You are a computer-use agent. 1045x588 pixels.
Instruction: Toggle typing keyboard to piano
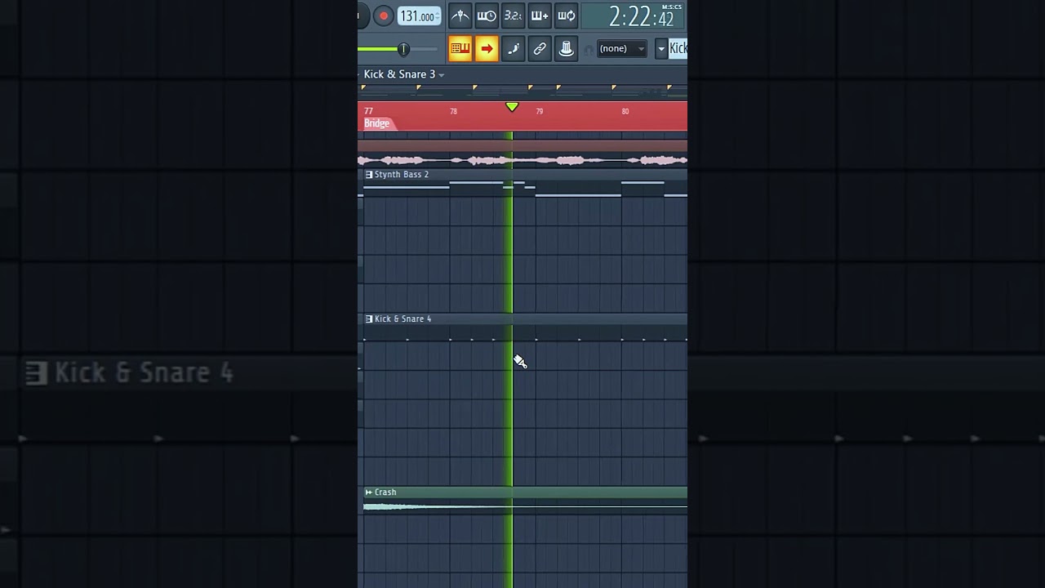click(x=460, y=49)
